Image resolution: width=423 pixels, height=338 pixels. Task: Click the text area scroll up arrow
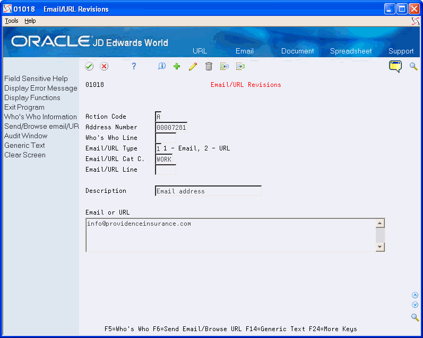click(x=380, y=223)
